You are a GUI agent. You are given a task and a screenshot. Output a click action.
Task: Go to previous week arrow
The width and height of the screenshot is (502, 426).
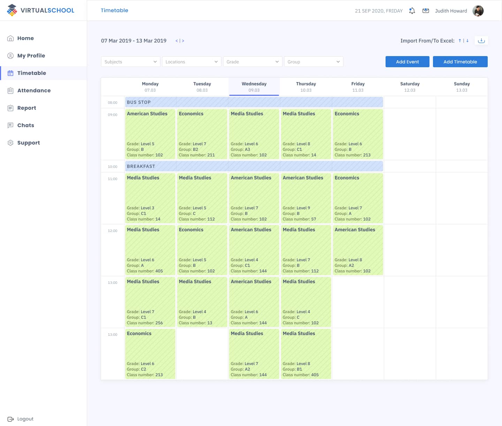pos(177,41)
